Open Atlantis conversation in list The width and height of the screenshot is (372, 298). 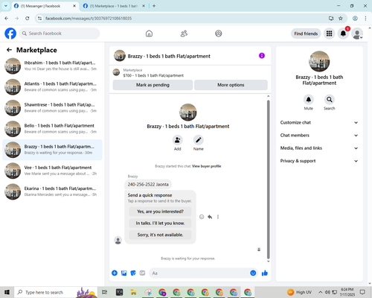click(x=52, y=86)
